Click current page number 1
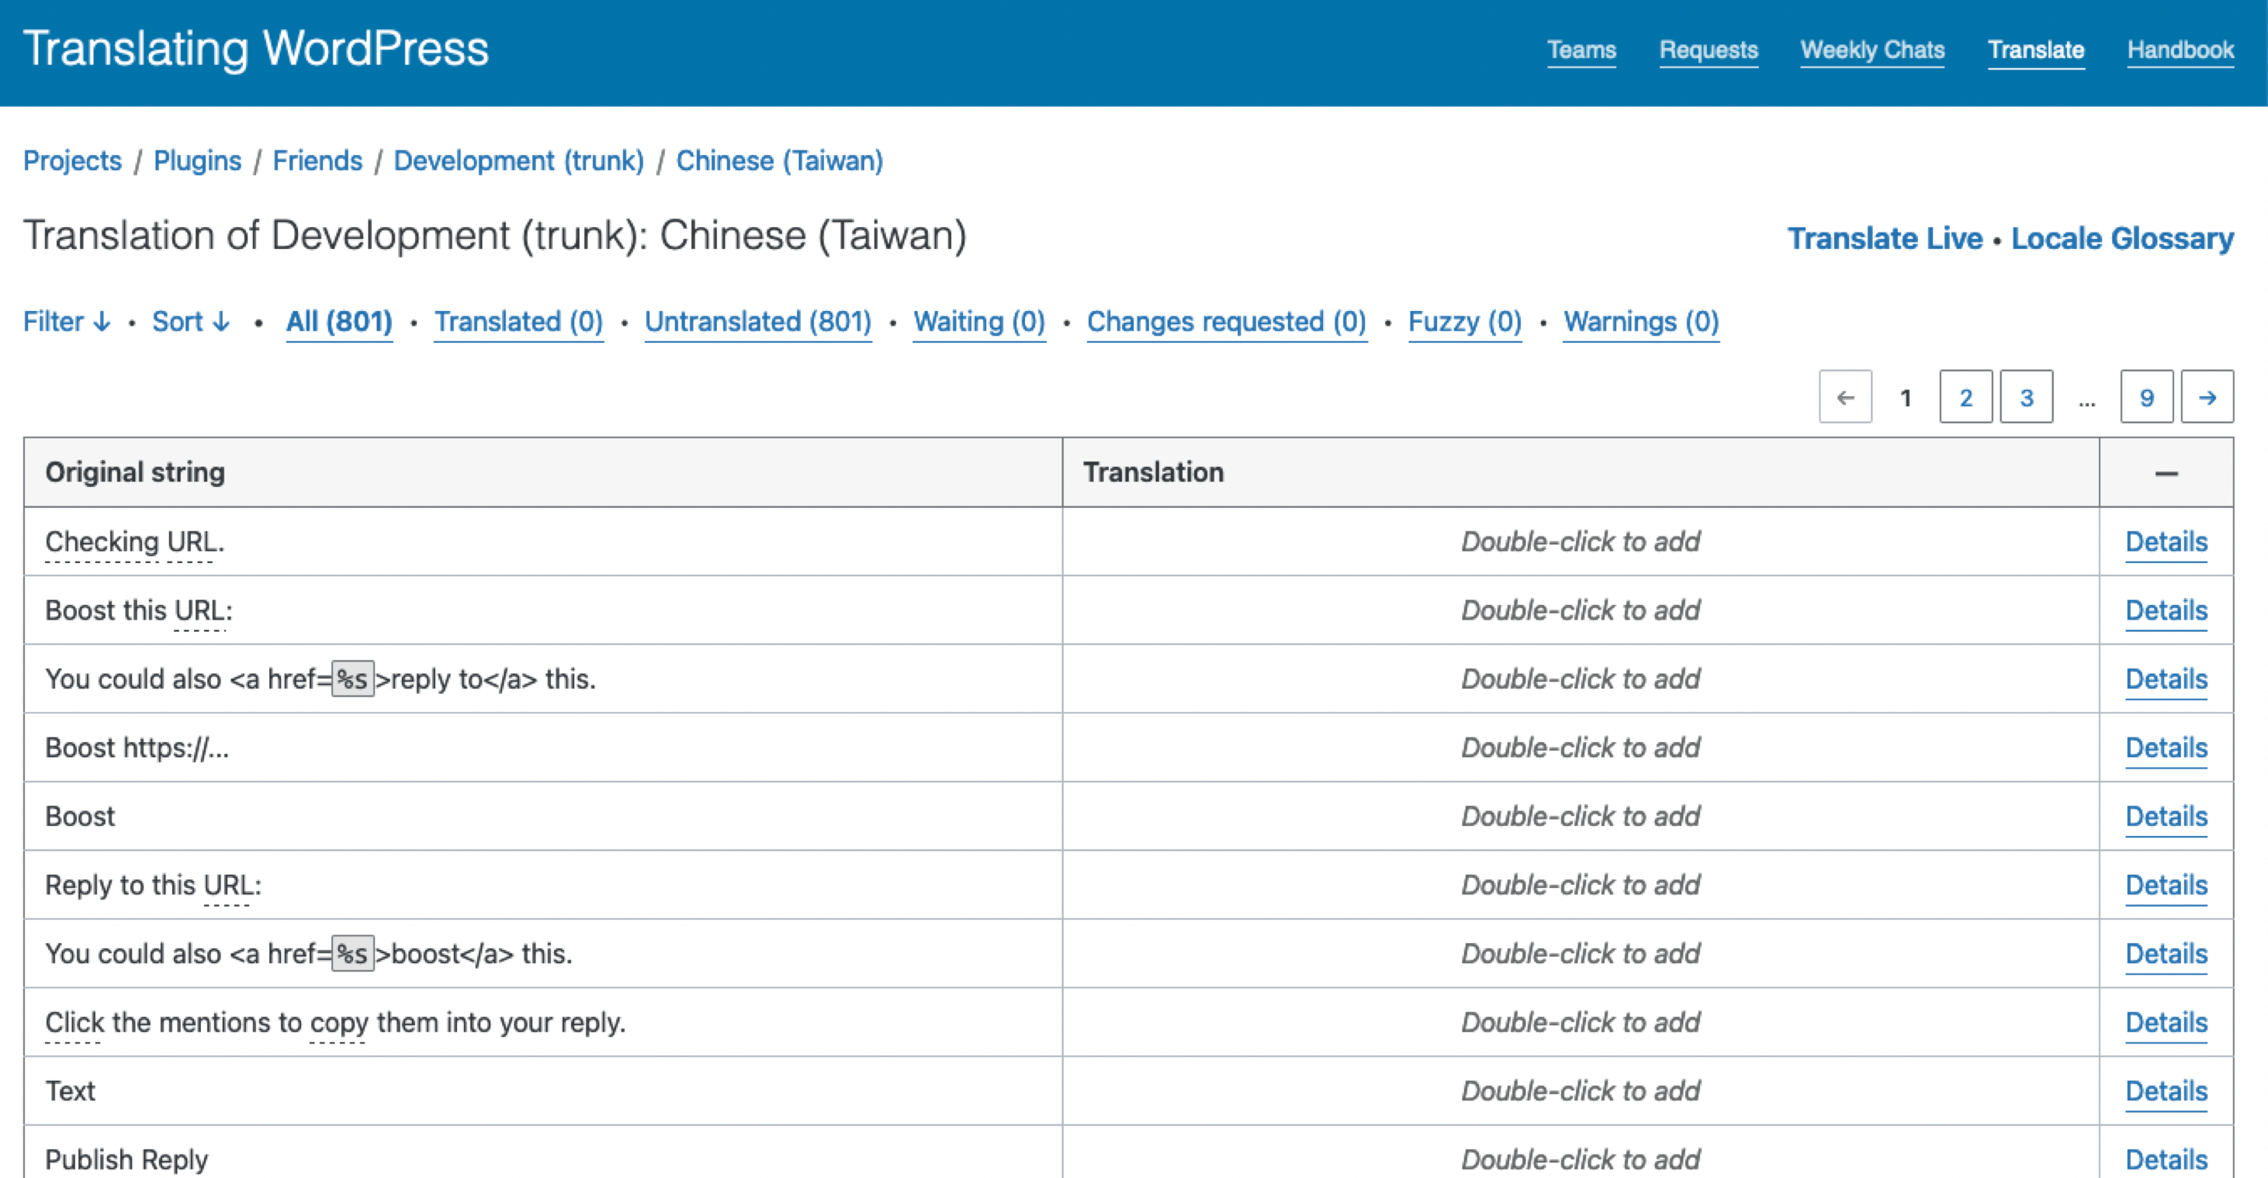The width and height of the screenshot is (2268, 1178). [1906, 398]
